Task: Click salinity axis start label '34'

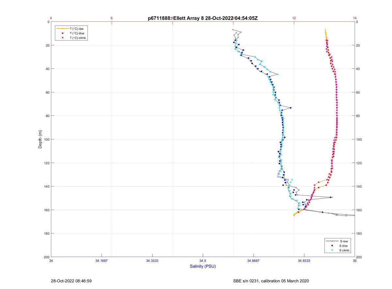Action: pyautogui.click(x=51, y=261)
